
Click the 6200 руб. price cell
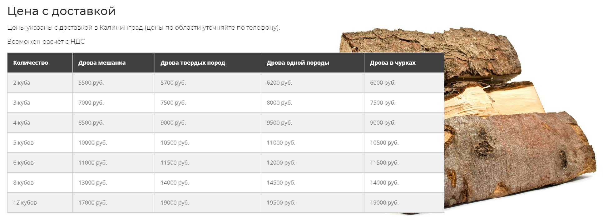click(313, 83)
